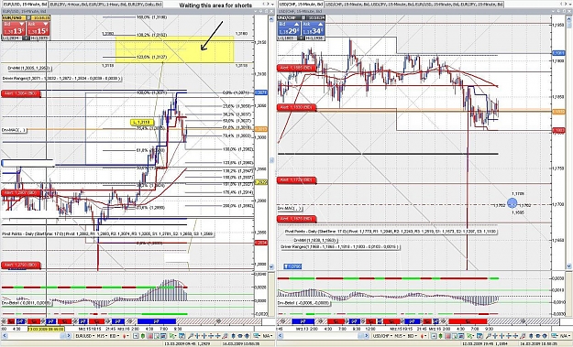Image resolution: width=573 pixels, height=347 pixels.
Task: Click the topmost red Alert label on USD/CHF chart
Action: click(296, 69)
